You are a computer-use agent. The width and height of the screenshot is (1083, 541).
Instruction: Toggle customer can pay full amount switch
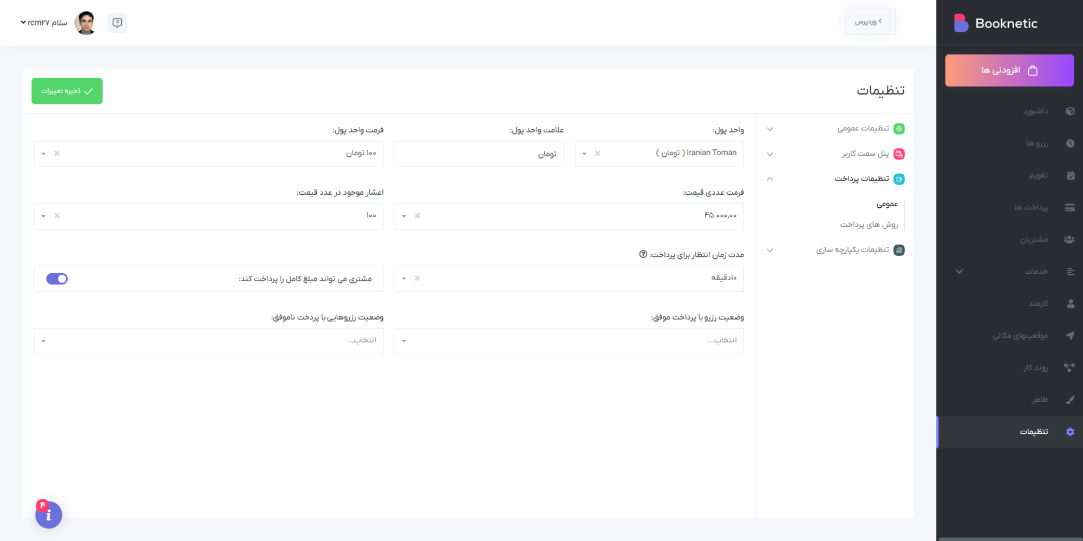[57, 279]
